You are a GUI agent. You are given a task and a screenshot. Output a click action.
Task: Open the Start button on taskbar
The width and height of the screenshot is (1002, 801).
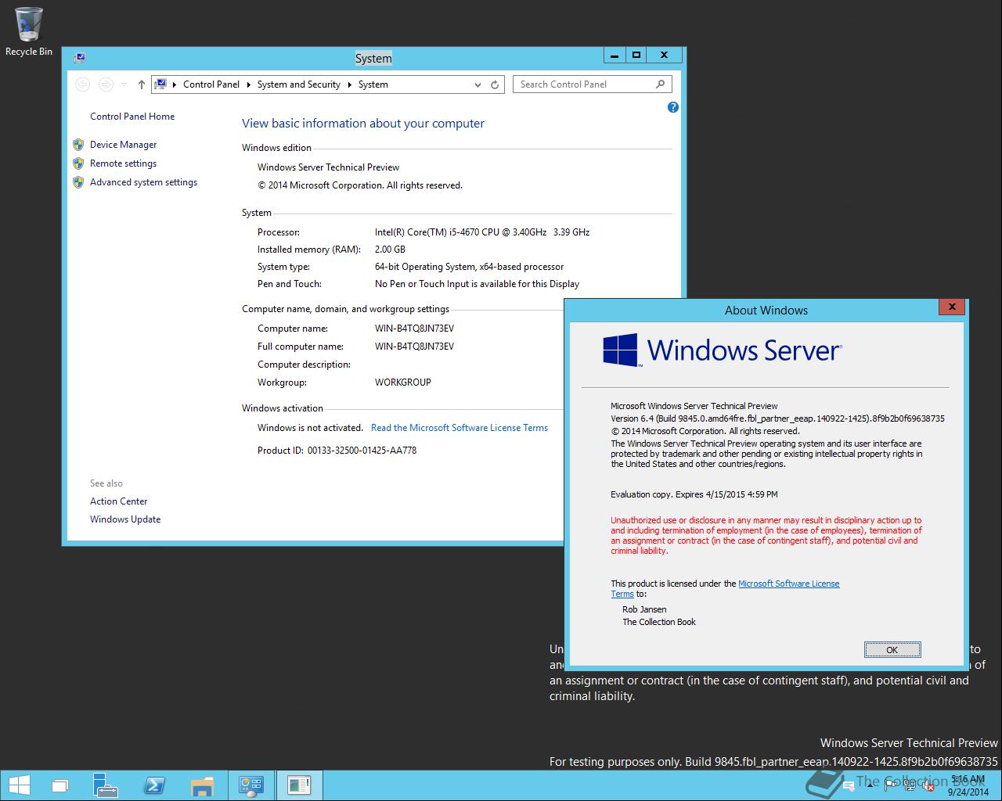pos(20,785)
